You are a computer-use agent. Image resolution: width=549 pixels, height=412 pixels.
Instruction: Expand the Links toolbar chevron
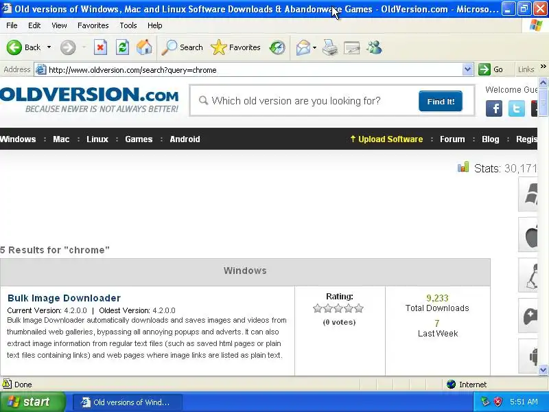(x=543, y=66)
